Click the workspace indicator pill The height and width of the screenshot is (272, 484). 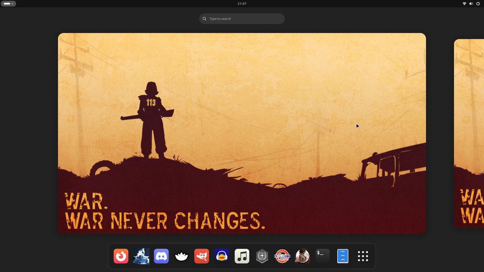[8, 3]
